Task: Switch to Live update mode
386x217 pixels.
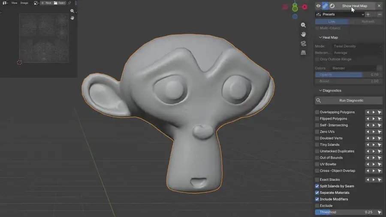Action: coord(332,21)
